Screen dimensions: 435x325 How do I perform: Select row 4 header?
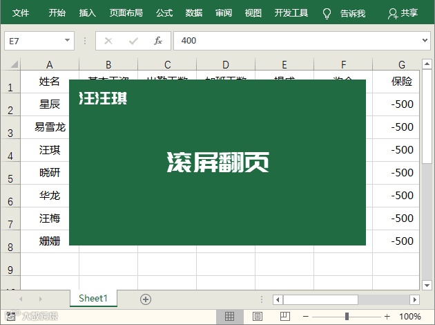point(10,150)
